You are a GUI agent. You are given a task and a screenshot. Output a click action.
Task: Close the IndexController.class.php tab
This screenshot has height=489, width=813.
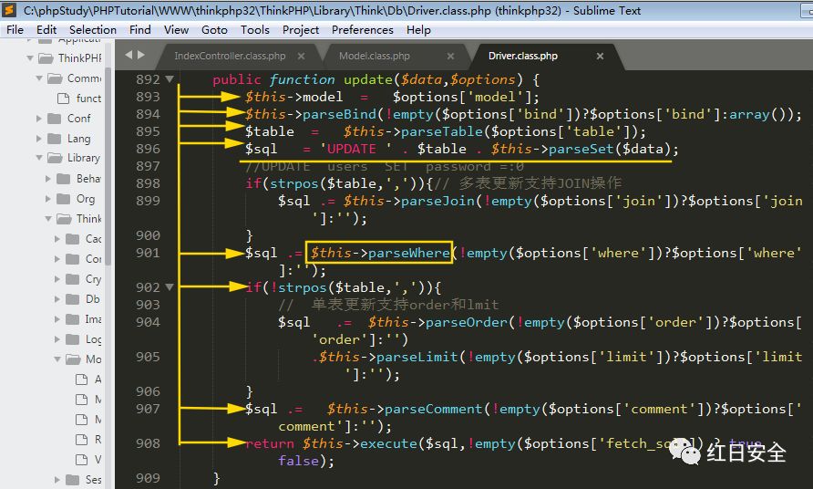(x=302, y=56)
